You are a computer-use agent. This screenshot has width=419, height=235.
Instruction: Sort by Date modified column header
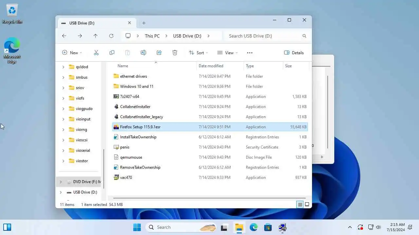[220, 66]
